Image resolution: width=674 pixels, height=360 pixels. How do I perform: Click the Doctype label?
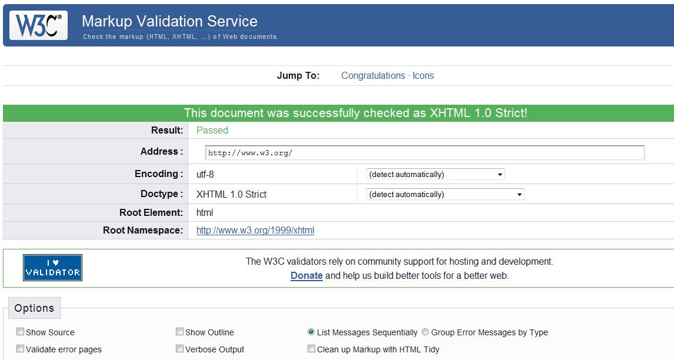click(x=162, y=194)
